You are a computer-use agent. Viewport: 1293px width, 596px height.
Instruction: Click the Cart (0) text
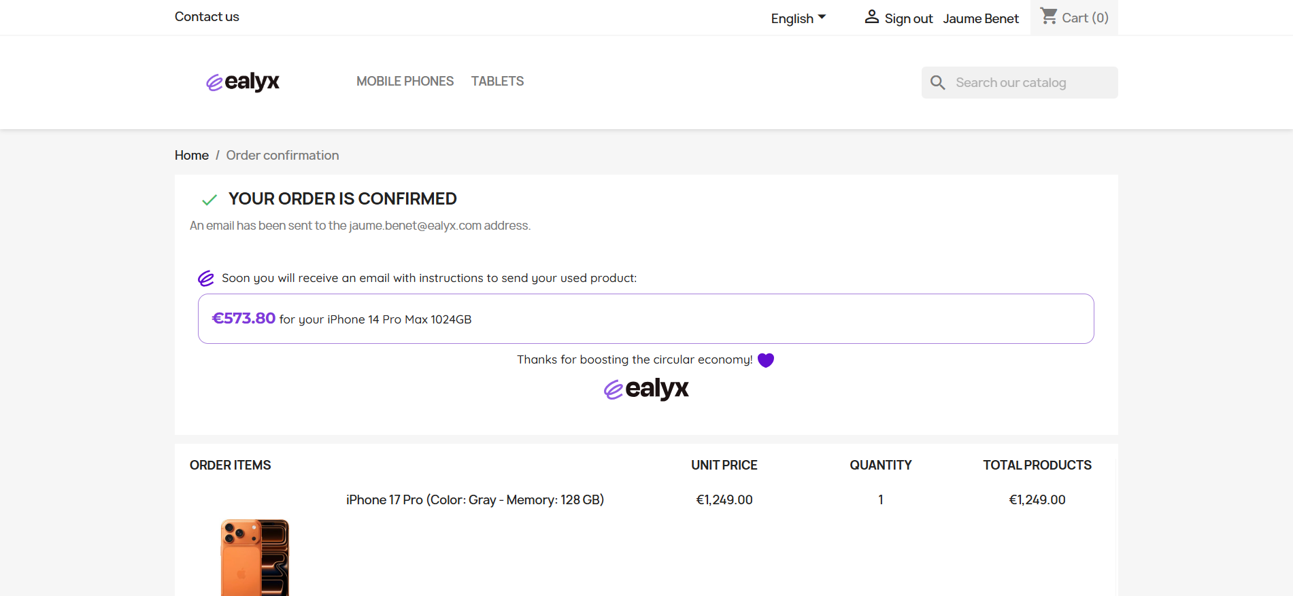[1085, 18]
